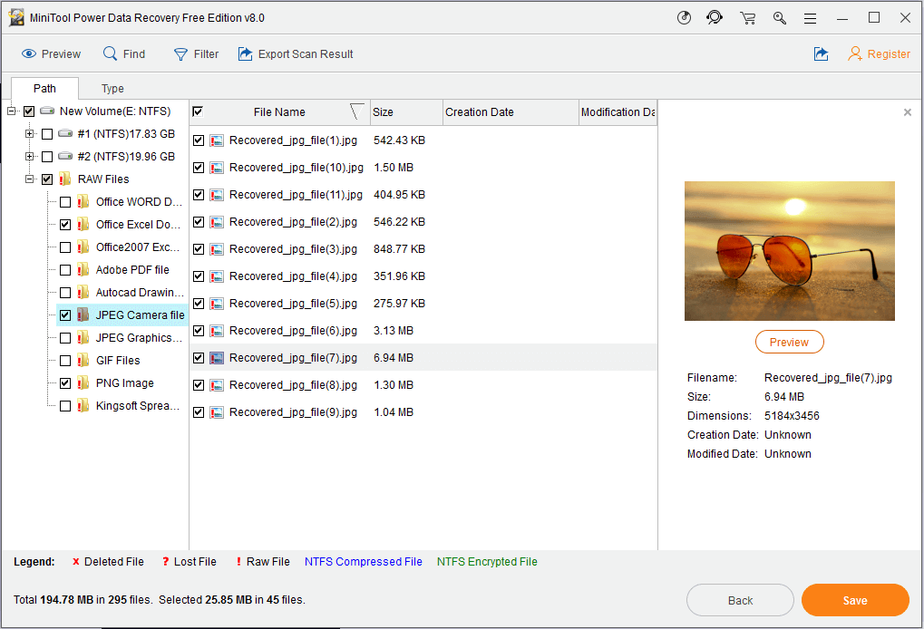Image resolution: width=924 pixels, height=629 pixels.
Task: Check the #2 (NTFS)19.96 GB checkbox
Action: 47,157
